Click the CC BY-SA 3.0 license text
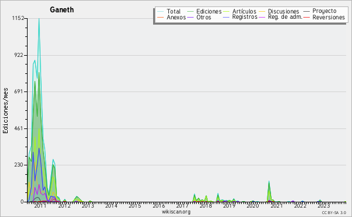Image resolution: width=352 pixels, height=217 pixels. pos(334,213)
